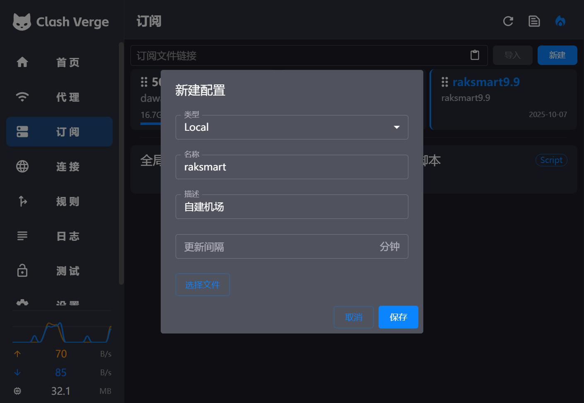The image size is (584, 403).
Task: Open the partially visible 设置 settings entry
Action: click(60, 302)
